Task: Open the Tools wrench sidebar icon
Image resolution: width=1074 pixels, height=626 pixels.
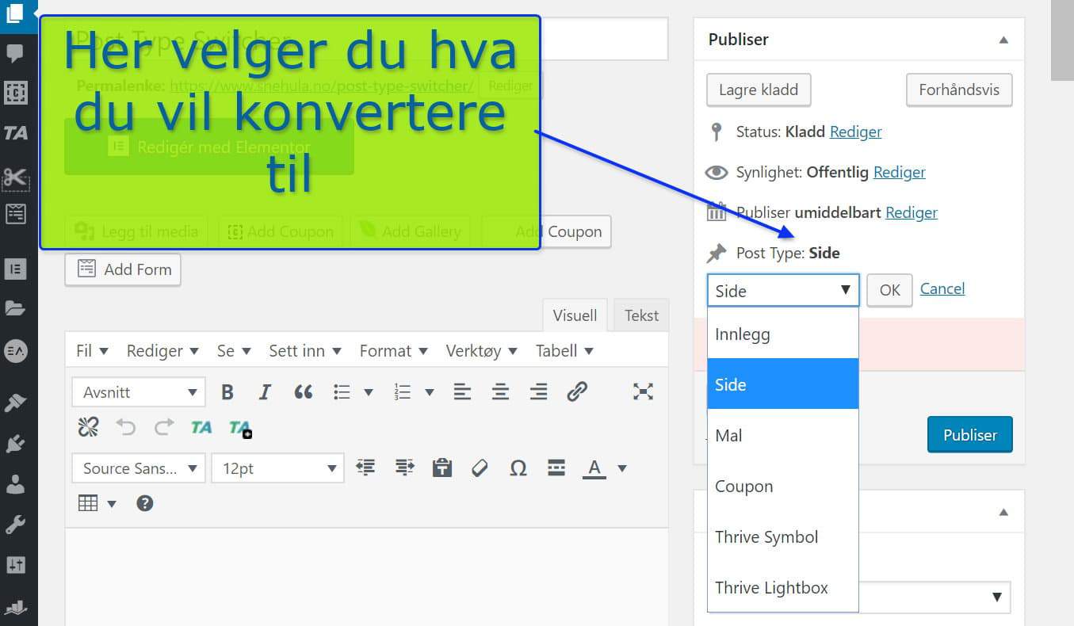Action: [15, 525]
